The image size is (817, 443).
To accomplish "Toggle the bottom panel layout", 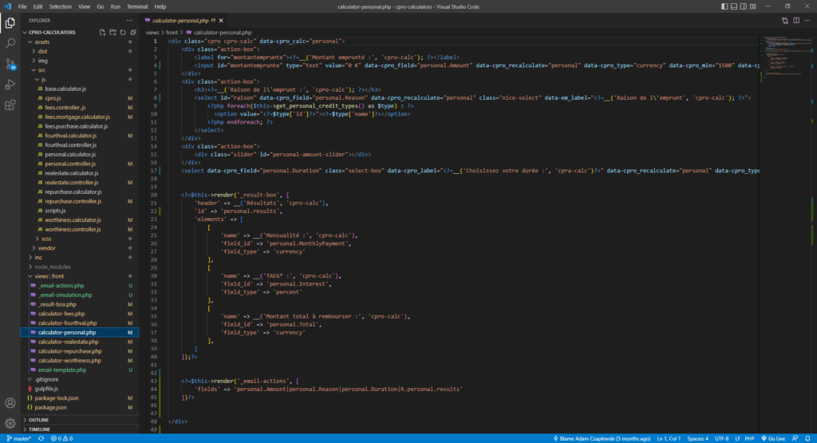I will coord(734,6).
